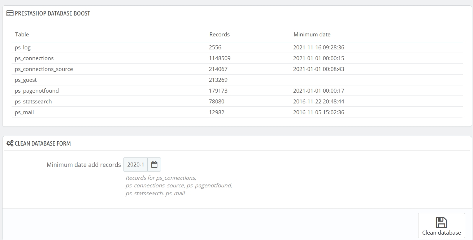Select the ps_guest table name

(x=26, y=80)
